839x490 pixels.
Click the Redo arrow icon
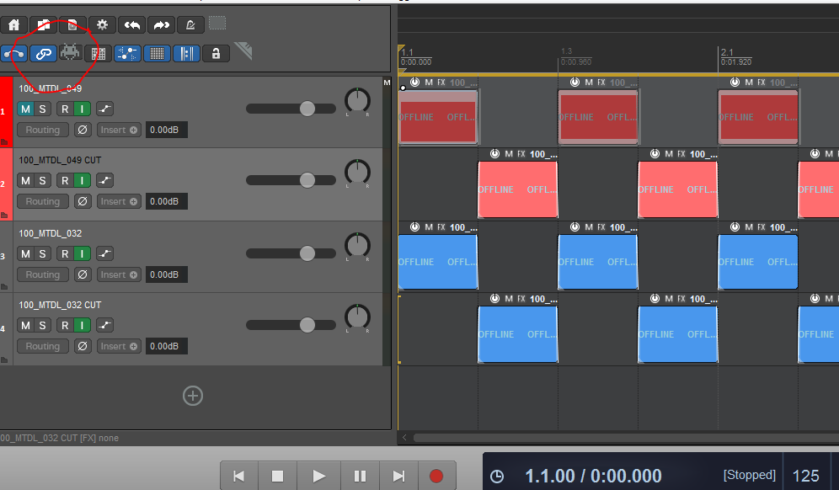tap(161, 24)
